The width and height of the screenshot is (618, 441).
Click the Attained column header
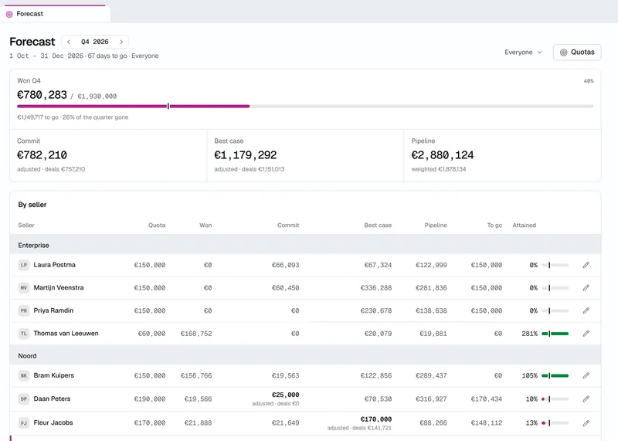click(525, 225)
